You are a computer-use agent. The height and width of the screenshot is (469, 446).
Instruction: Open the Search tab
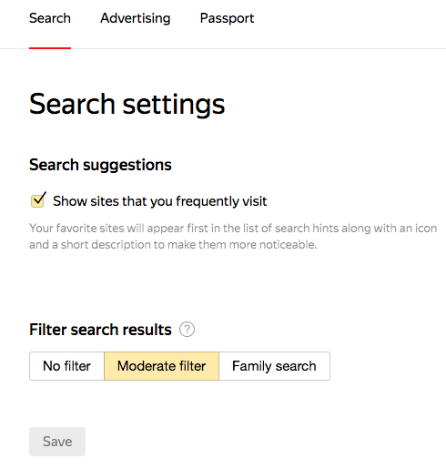[50, 18]
